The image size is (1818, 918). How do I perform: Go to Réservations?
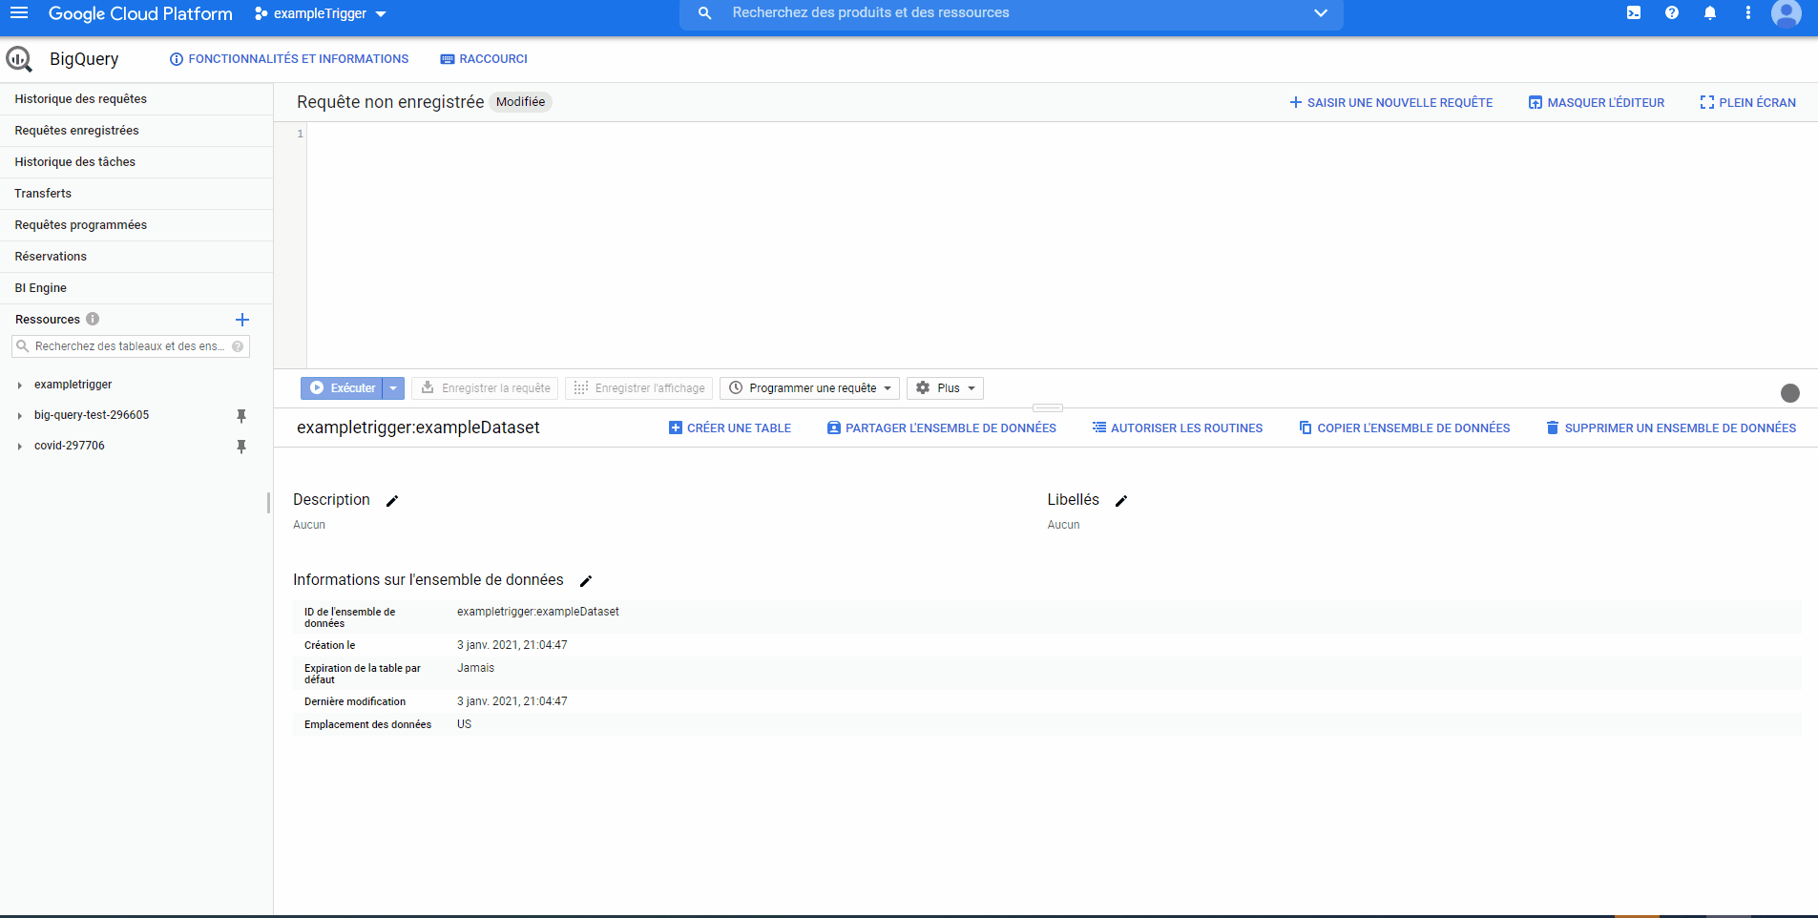pyautogui.click(x=136, y=257)
